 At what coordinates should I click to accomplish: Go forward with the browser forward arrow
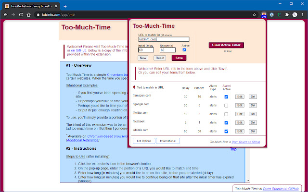point(13,15)
